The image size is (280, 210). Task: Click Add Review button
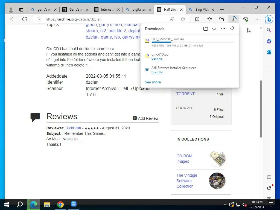coord(145,118)
